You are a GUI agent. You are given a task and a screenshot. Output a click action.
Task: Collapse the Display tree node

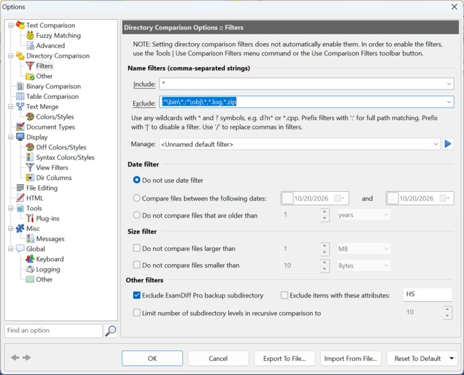pos(11,137)
